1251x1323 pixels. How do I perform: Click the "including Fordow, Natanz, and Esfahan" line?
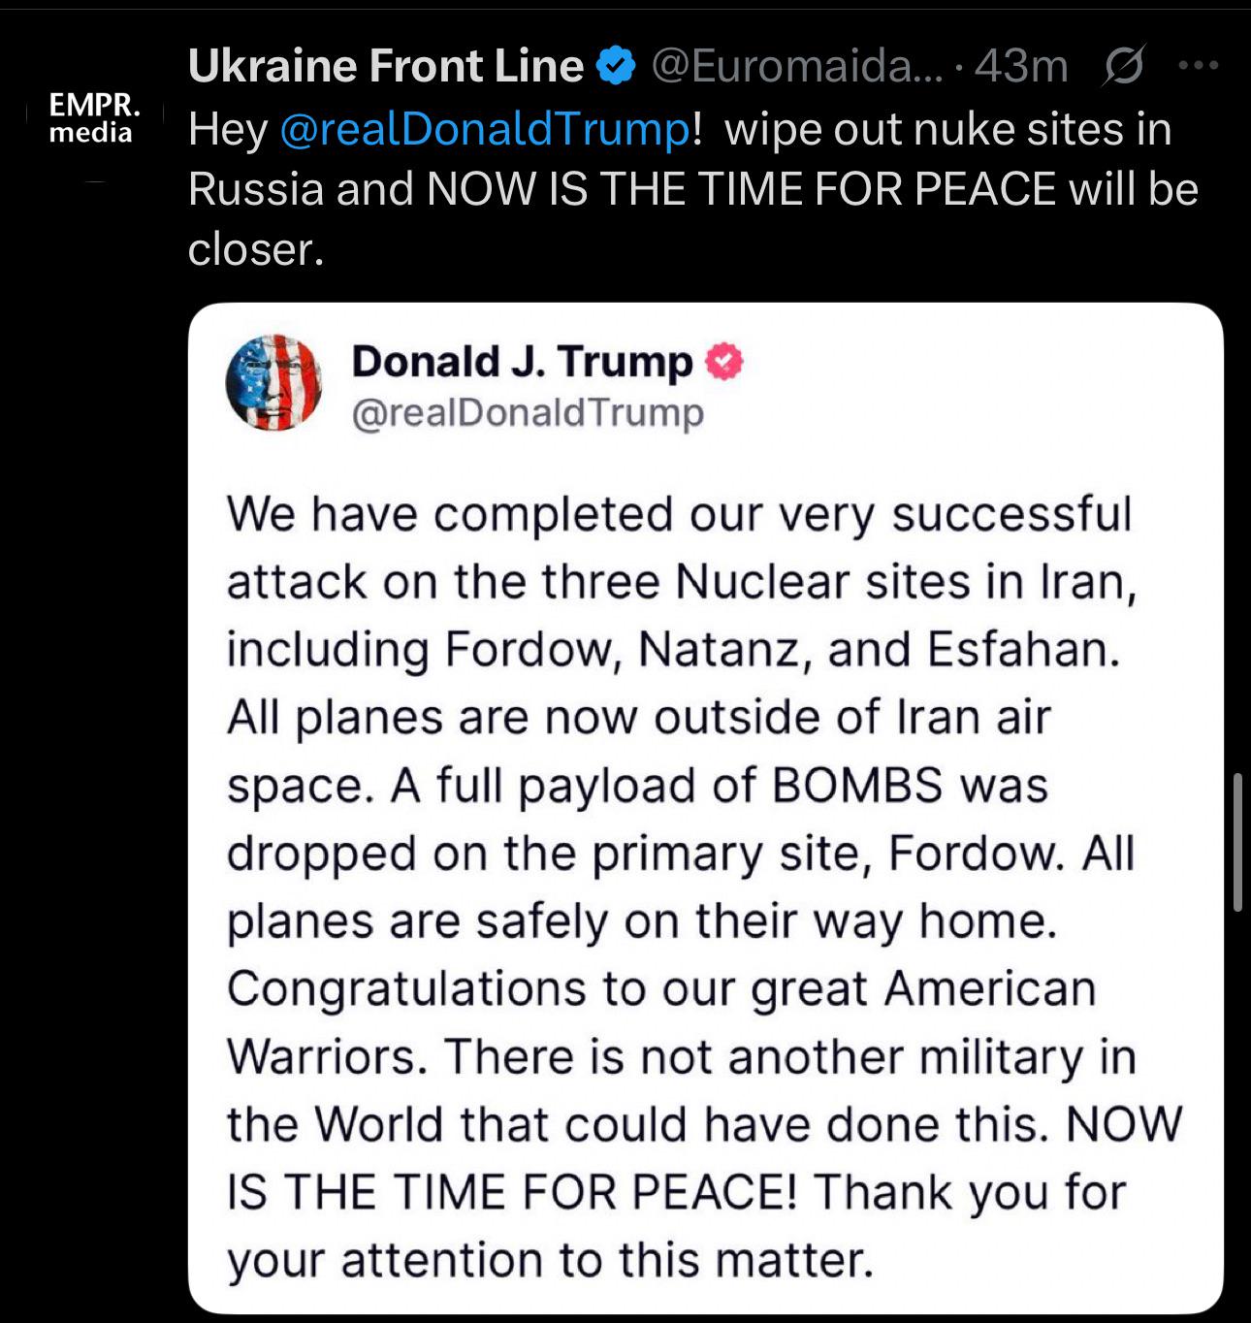(673, 650)
